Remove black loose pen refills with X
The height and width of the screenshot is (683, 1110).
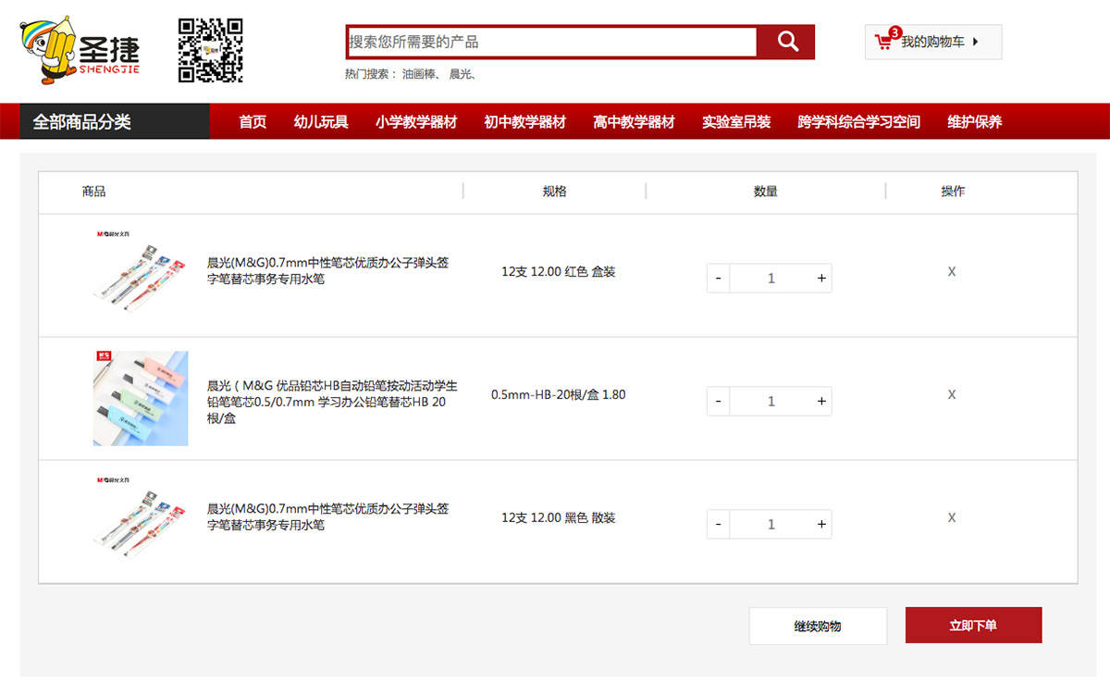[x=952, y=518]
